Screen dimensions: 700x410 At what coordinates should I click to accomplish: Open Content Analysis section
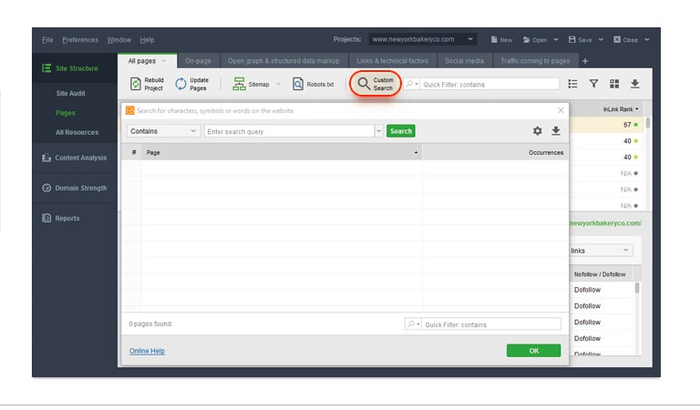(x=74, y=158)
